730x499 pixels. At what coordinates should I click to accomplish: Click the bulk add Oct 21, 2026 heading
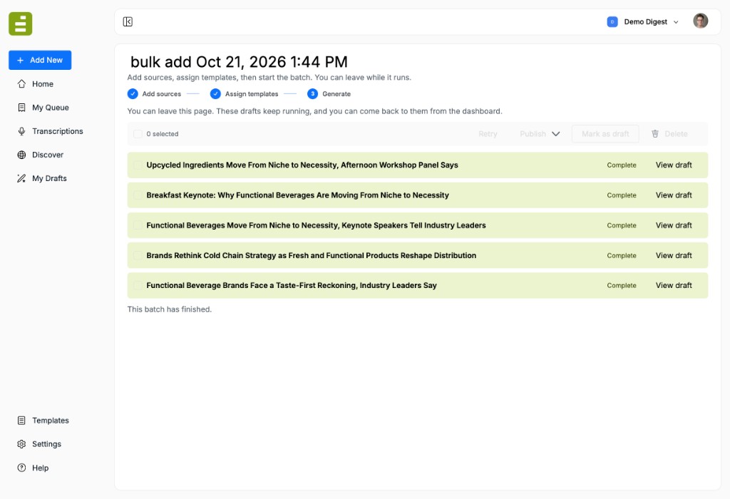[239, 62]
